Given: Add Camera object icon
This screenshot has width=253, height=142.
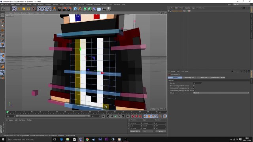Looking at the screenshot, I should tap(104, 9).
